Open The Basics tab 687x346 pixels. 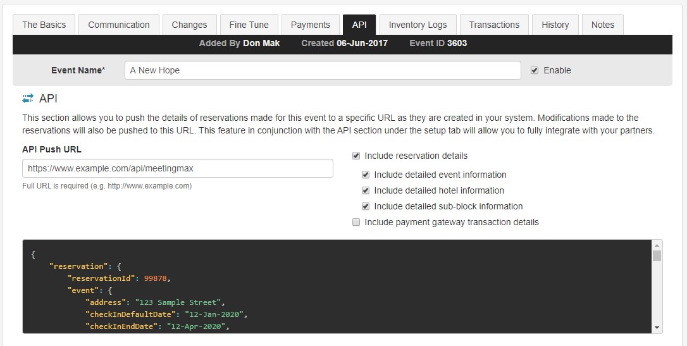tap(44, 25)
